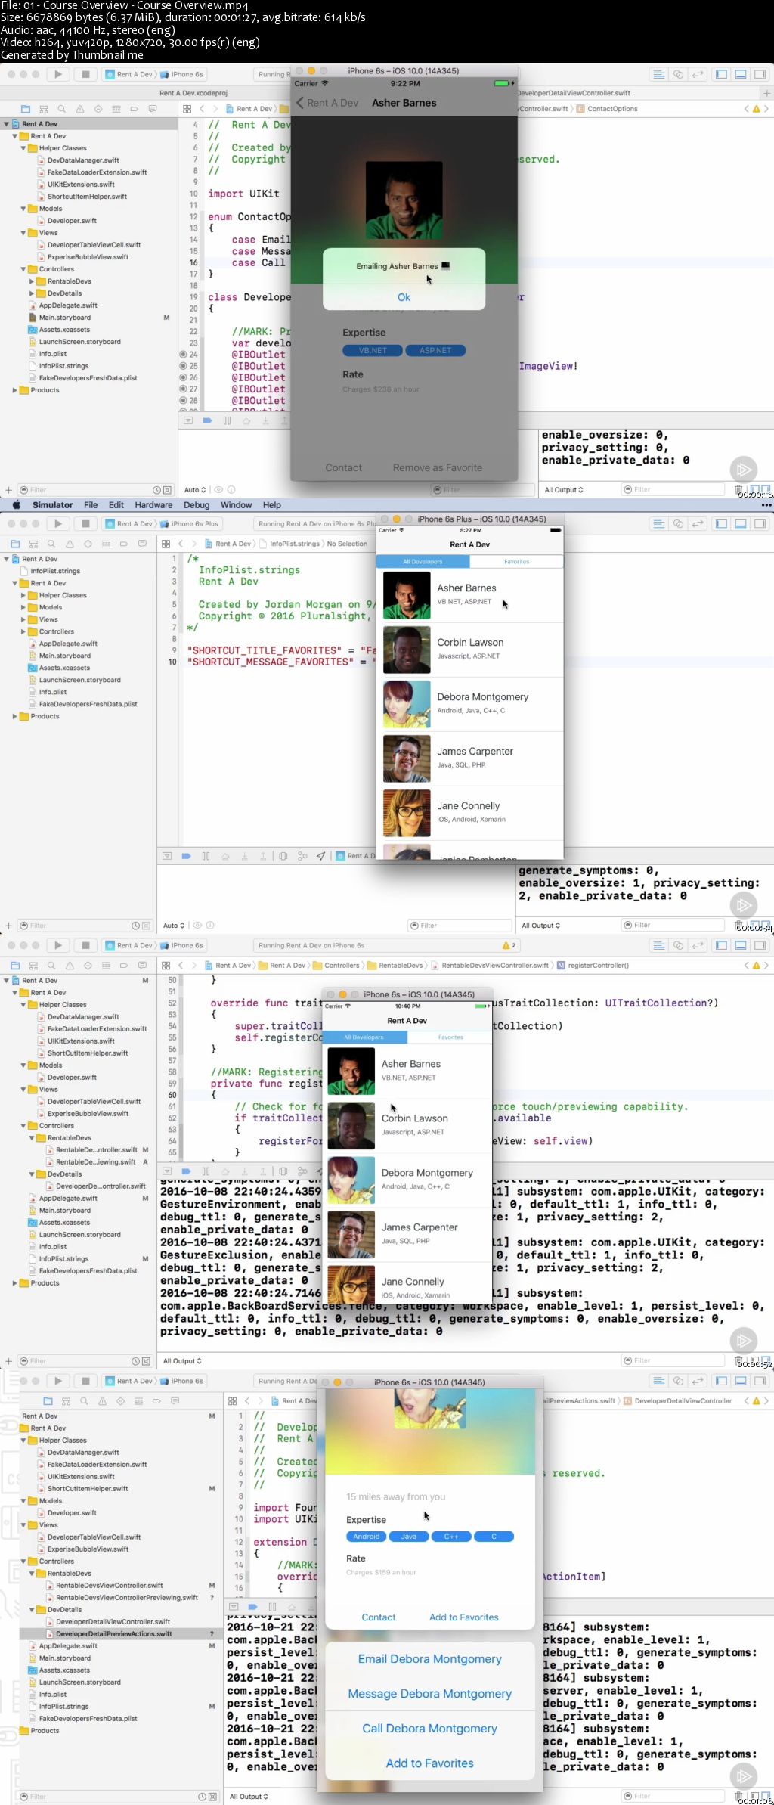Screen dimensions: 774x1805
Task: Tap Asher Barnes portrait on detail screen
Action: click(x=404, y=199)
